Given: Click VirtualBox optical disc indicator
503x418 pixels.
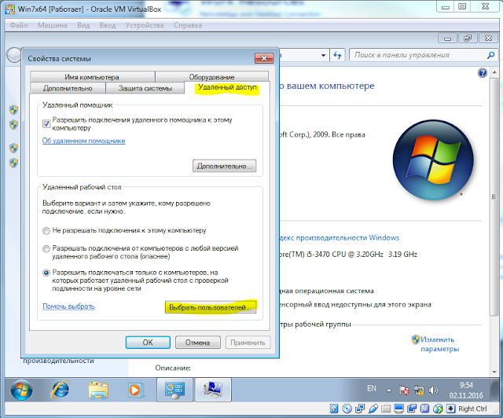Looking at the screenshot, I should click(x=347, y=409).
